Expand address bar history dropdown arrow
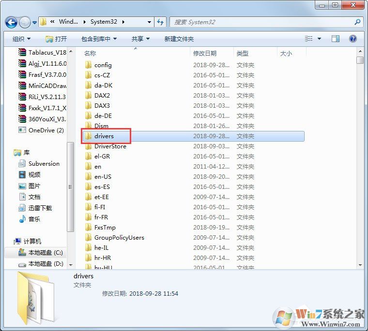This screenshot has width=368, height=331. tap(149, 22)
